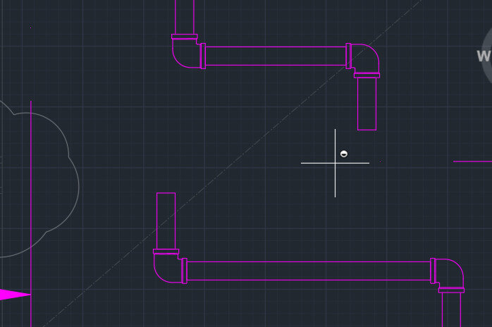Pick the upper-right elbow fitting
This screenshot has height=327, width=492.
pyautogui.click(x=363, y=60)
